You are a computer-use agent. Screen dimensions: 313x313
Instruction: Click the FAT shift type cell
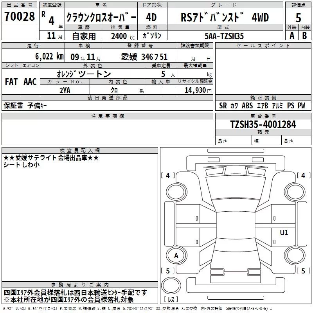(11, 82)
